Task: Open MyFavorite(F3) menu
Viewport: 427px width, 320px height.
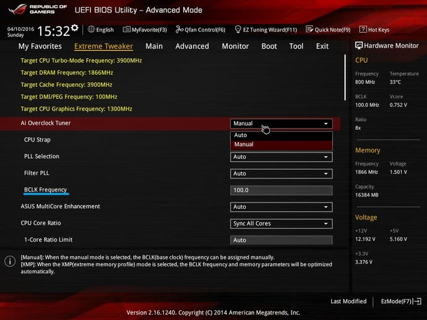Action: click(x=145, y=30)
